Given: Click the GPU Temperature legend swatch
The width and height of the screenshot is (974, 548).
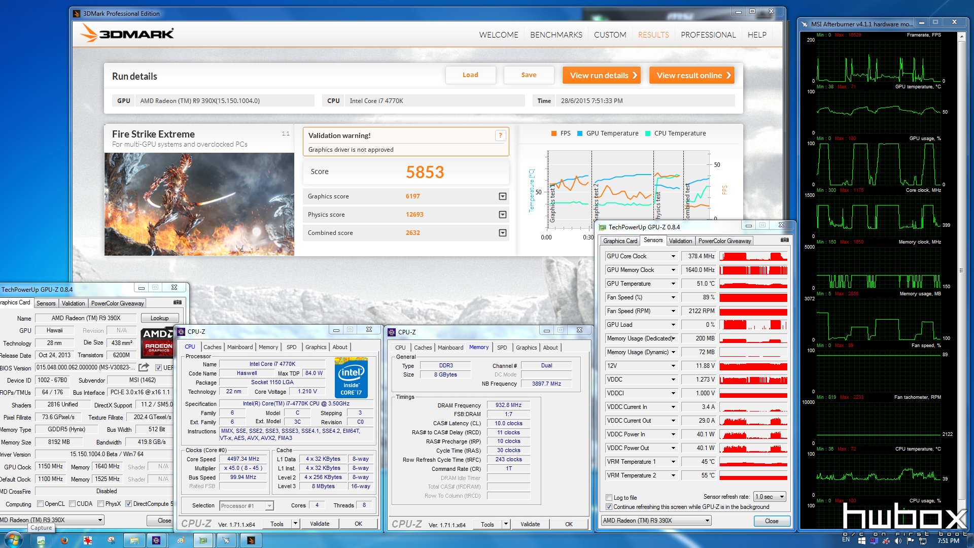Looking at the screenshot, I should point(580,133).
